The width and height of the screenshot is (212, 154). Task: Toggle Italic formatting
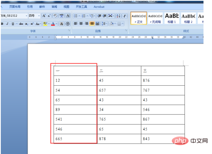click(7, 24)
